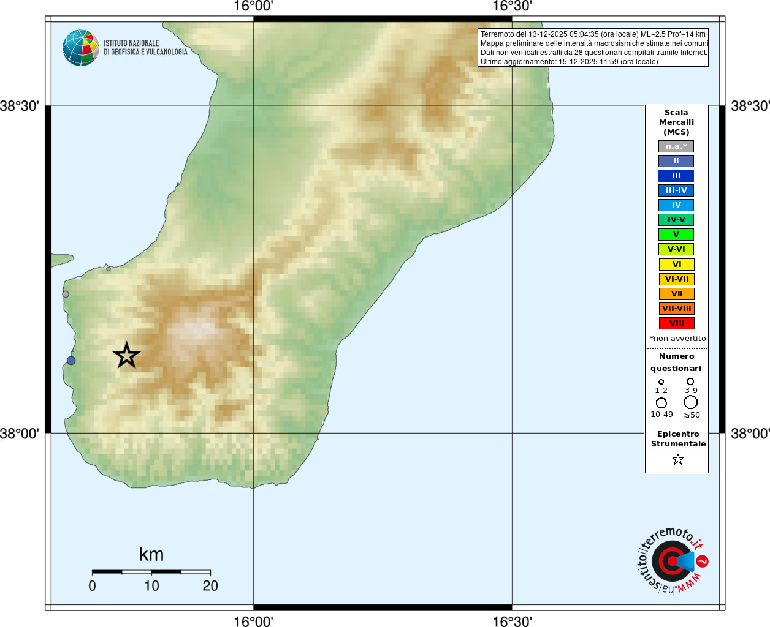
Task: Click the small gray marker near northern coast
Action: (109, 269)
